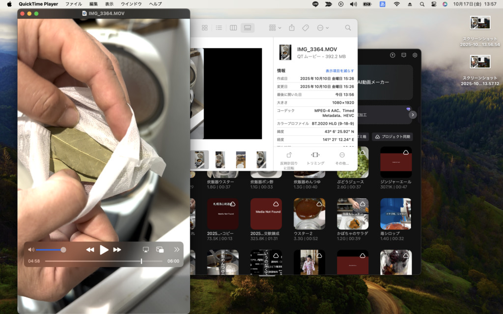Click the fast-forward button in QuickTime controls
Viewport: 503px width, 314px height.
tap(117, 250)
